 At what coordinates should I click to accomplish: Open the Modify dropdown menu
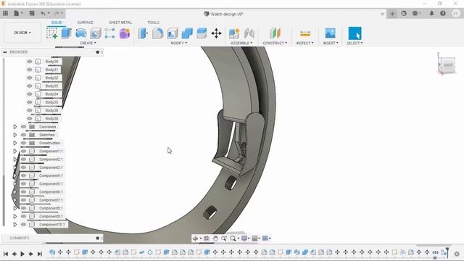click(179, 43)
